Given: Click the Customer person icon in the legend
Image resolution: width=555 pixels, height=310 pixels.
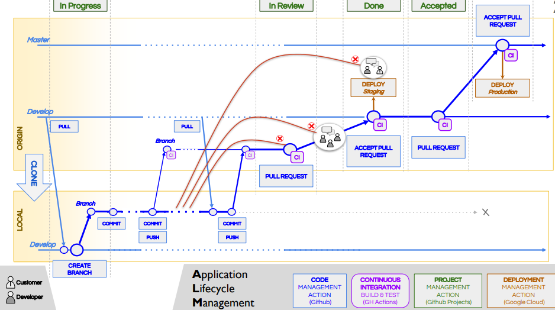Looking at the screenshot, I should point(11,282).
